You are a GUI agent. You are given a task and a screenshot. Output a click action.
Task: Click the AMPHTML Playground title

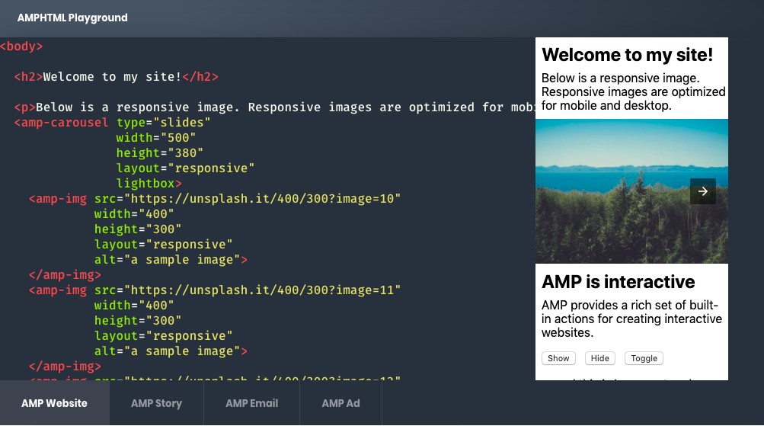click(72, 18)
